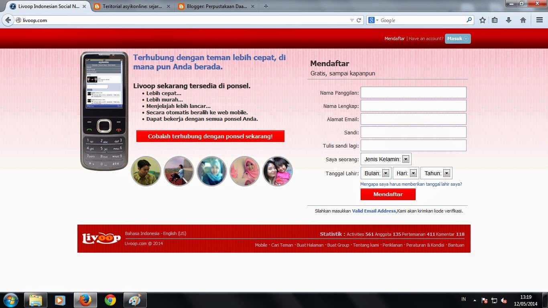Click the site identity globe icon

(18, 20)
